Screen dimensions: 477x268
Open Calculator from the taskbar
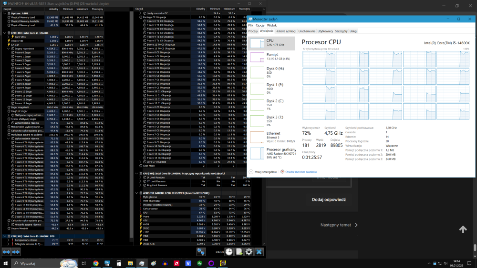(119, 263)
